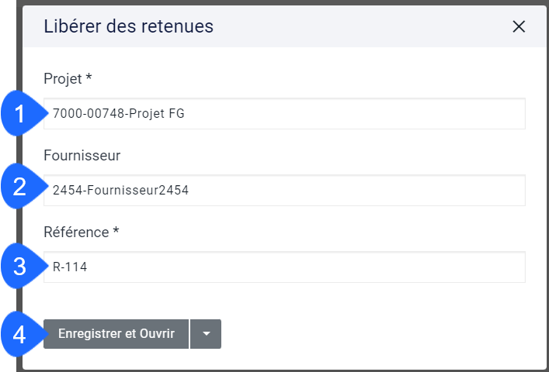The width and height of the screenshot is (549, 372).
Task: Open the split-button caret beside Enregistrer et Ouvrir
Action: (206, 334)
